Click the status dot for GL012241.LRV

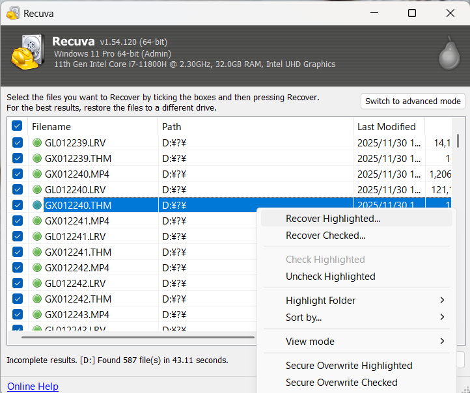(x=37, y=236)
